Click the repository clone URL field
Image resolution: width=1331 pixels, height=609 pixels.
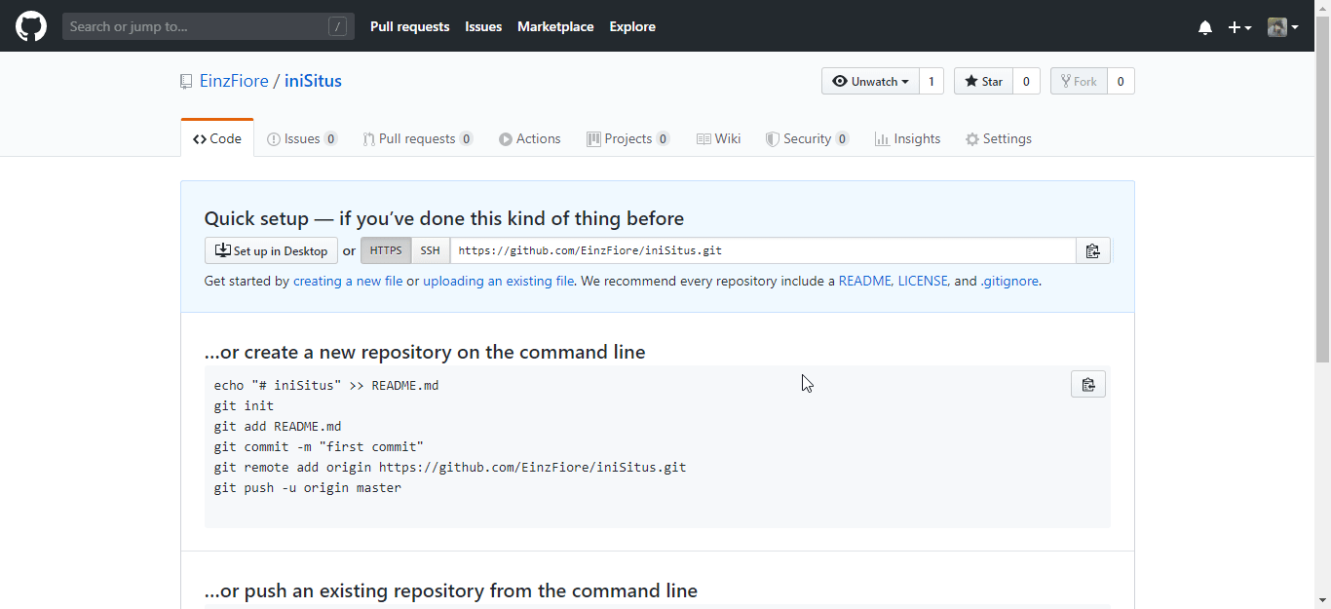pos(763,250)
